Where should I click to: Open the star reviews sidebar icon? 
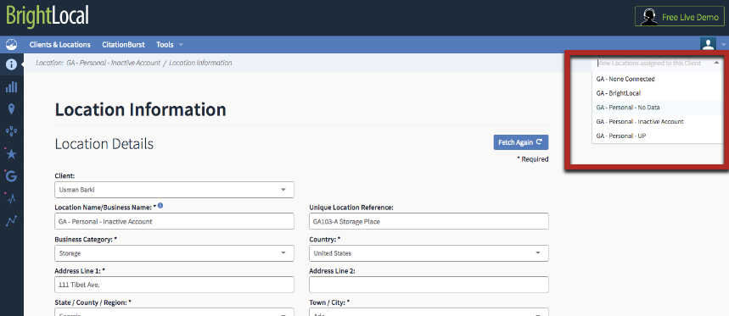coord(11,154)
